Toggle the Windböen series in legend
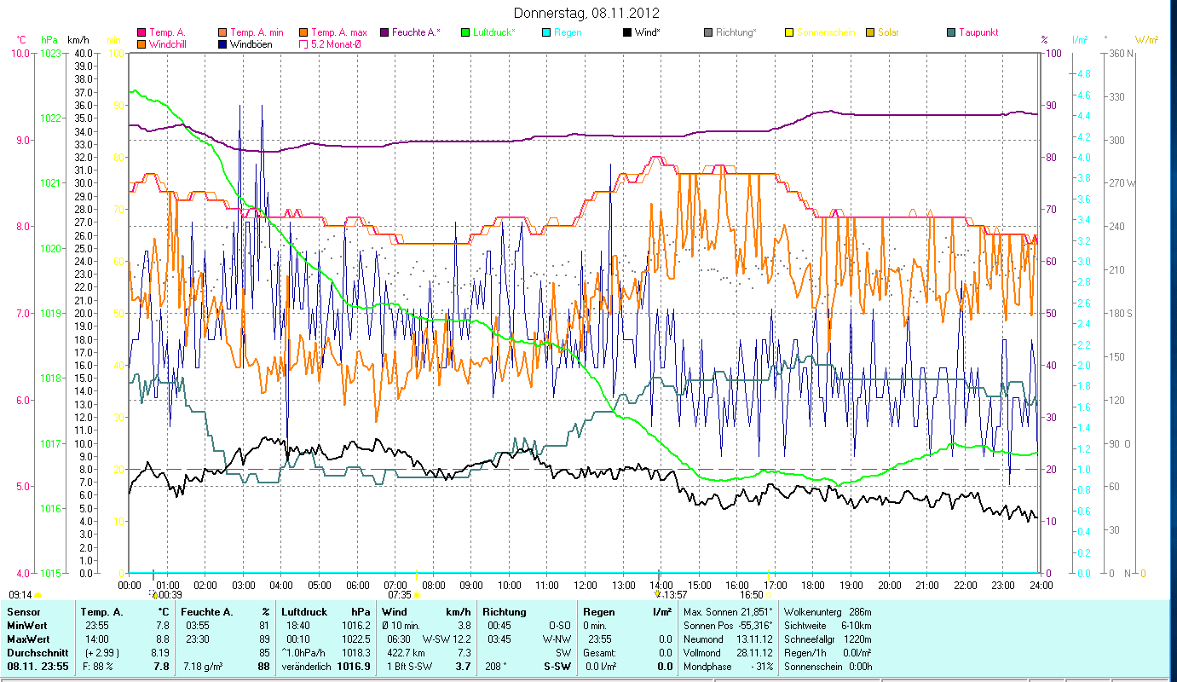1177x682 pixels. point(223,43)
